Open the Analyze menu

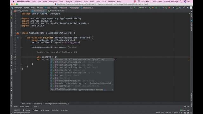click(x=69, y=1)
